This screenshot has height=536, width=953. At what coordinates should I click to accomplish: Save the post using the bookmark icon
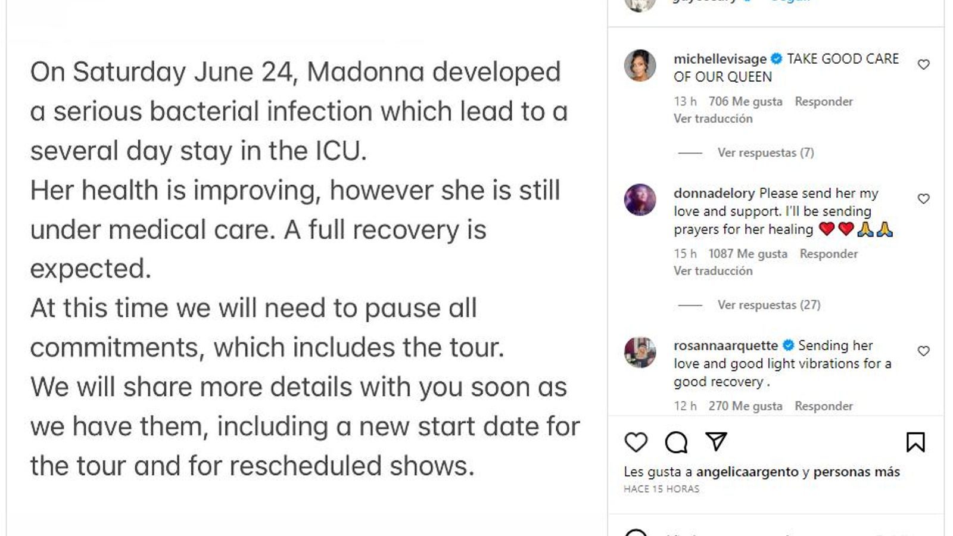[915, 441]
